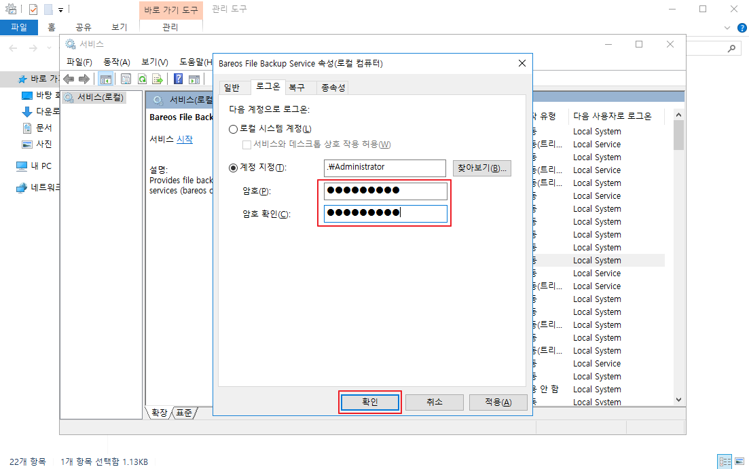Click blue Help question-mark icon
Viewport: 749px width, 469px height.
(x=178, y=79)
